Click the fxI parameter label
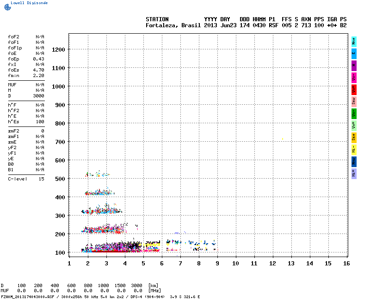370x300 pixels. tap(12, 65)
